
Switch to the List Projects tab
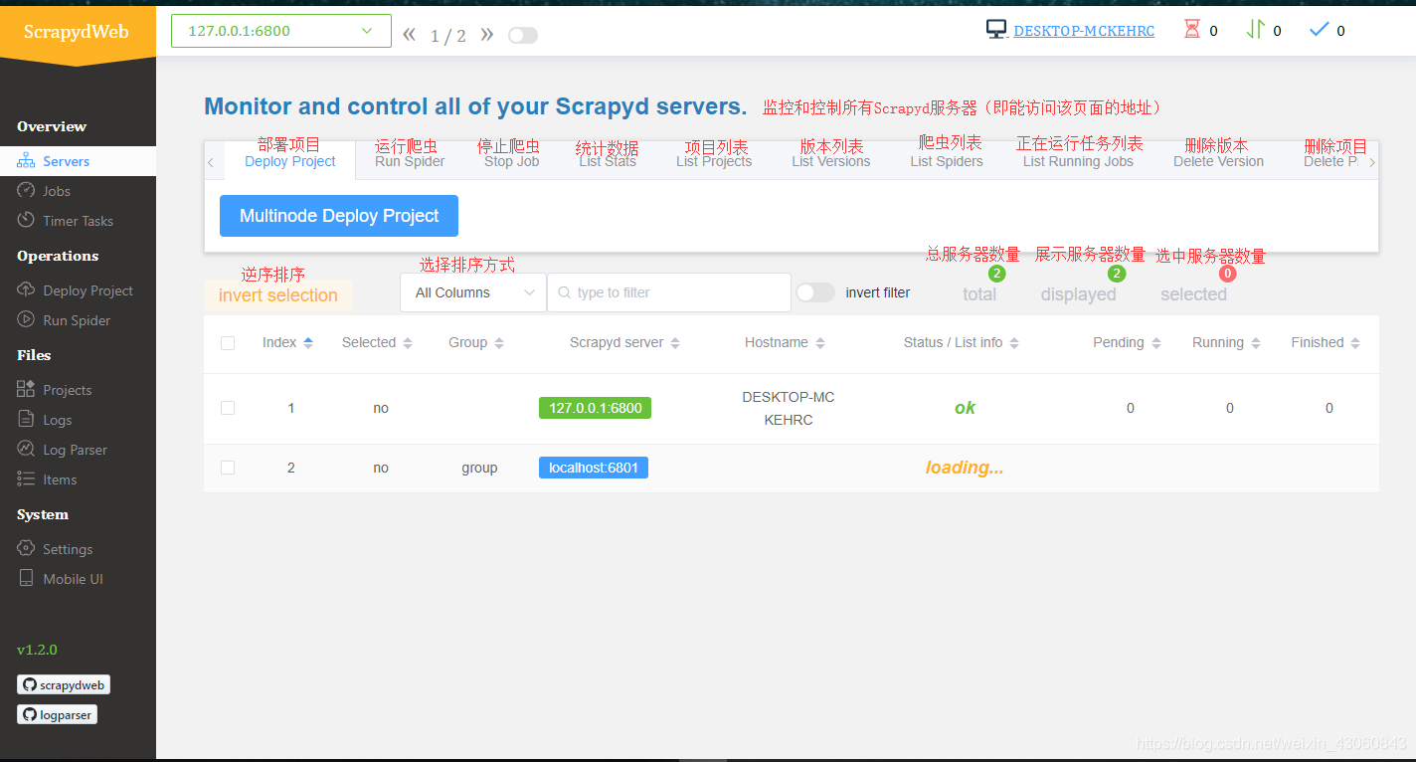(714, 161)
